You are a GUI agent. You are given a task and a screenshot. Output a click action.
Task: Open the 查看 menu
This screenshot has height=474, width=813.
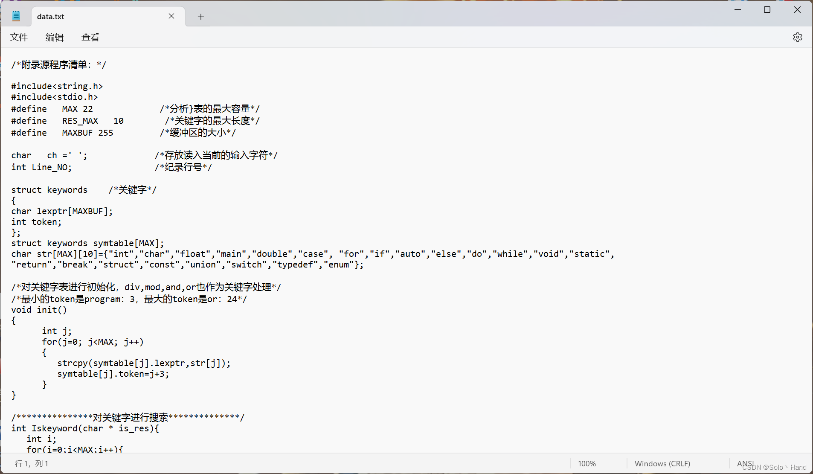click(x=90, y=37)
